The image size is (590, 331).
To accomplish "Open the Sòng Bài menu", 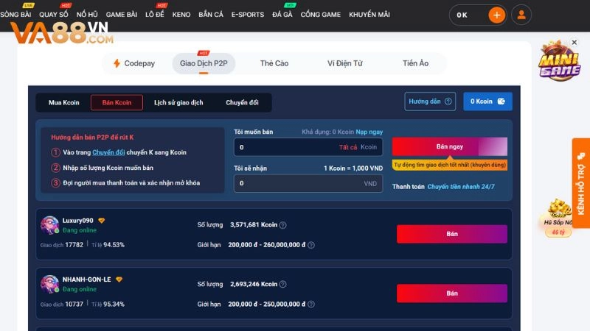I will (15, 14).
